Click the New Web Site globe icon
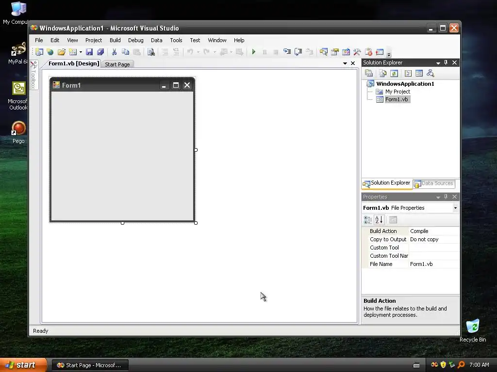 click(50, 52)
